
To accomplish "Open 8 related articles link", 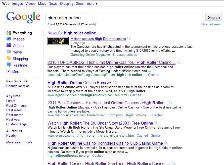I will [125, 55].
